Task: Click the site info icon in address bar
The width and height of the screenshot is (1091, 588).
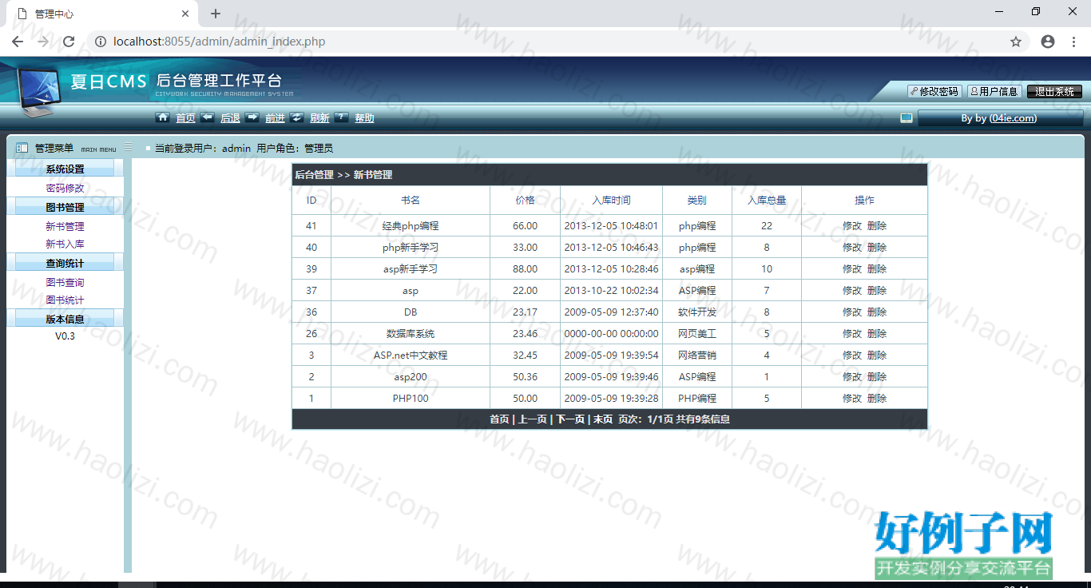Action: pyautogui.click(x=101, y=42)
